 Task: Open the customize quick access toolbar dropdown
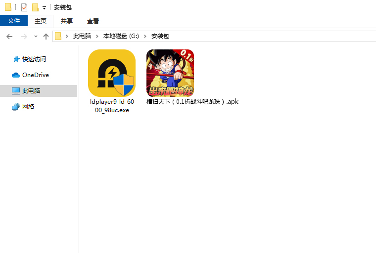click(x=44, y=8)
